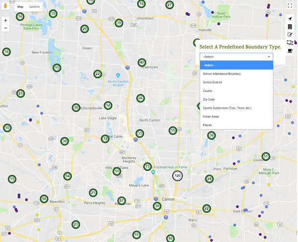Collapse the boundary type dropdown arrow
Screen dimensions: 298x242
[x=269, y=57]
